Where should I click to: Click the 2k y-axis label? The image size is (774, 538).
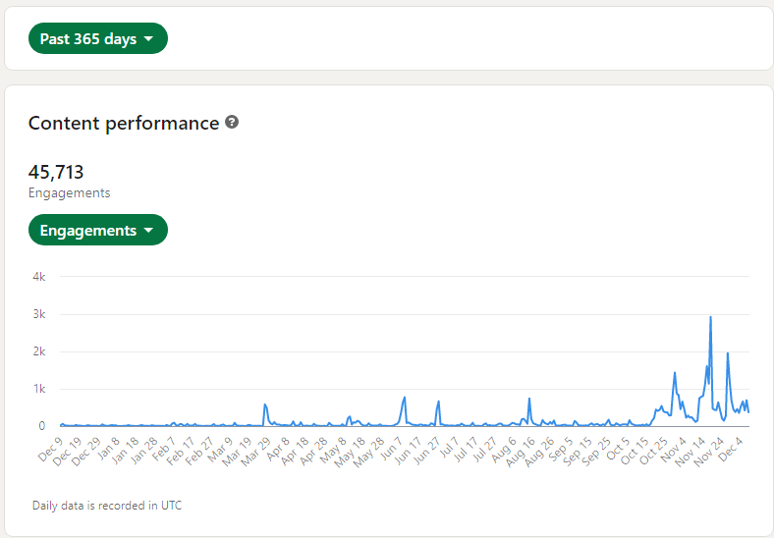click(x=39, y=351)
